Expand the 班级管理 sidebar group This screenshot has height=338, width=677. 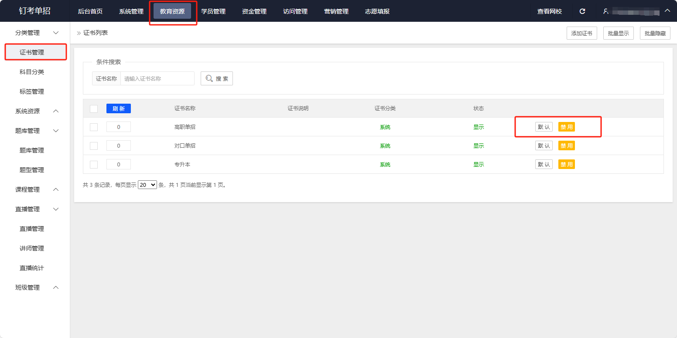(35, 287)
